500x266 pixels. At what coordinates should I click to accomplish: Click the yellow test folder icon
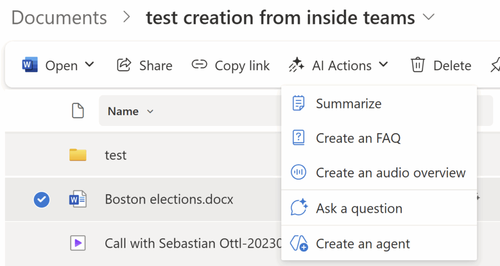point(78,155)
